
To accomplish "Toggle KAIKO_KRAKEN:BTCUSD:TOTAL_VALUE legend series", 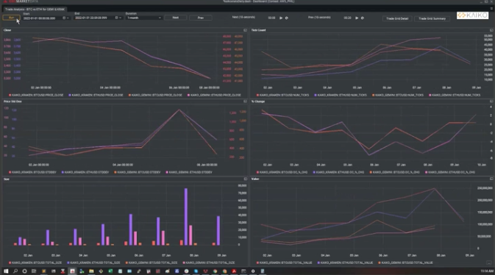I will point(285,262).
